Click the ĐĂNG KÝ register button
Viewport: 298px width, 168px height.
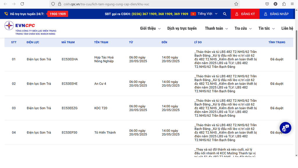pos(245,14)
